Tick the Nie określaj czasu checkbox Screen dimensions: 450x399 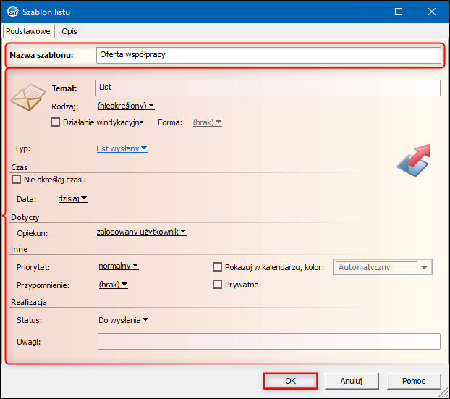(16, 180)
